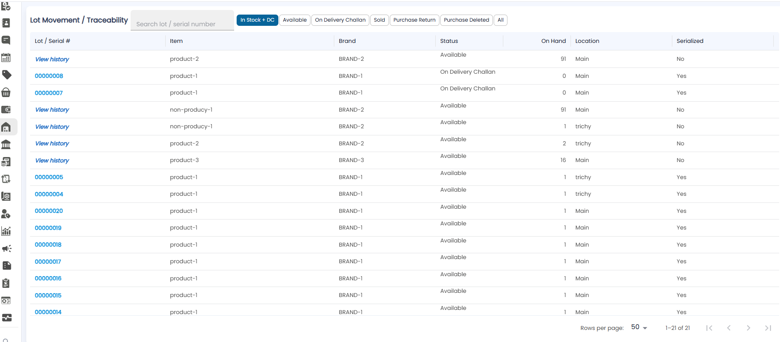Image resolution: width=780 pixels, height=342 pixels.
Task: Open the window settings sidebar icon
Action: point(6,300)
